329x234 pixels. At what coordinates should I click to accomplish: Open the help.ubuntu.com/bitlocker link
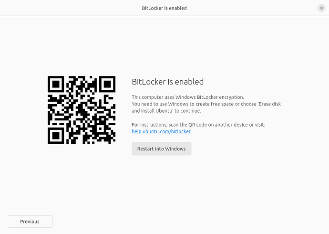pos(161,131)
